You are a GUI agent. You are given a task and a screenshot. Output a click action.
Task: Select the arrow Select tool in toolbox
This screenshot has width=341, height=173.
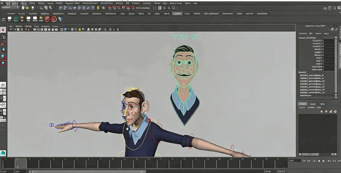pos(3,30)
